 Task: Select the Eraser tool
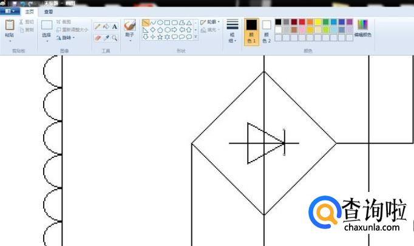[97, 38]
